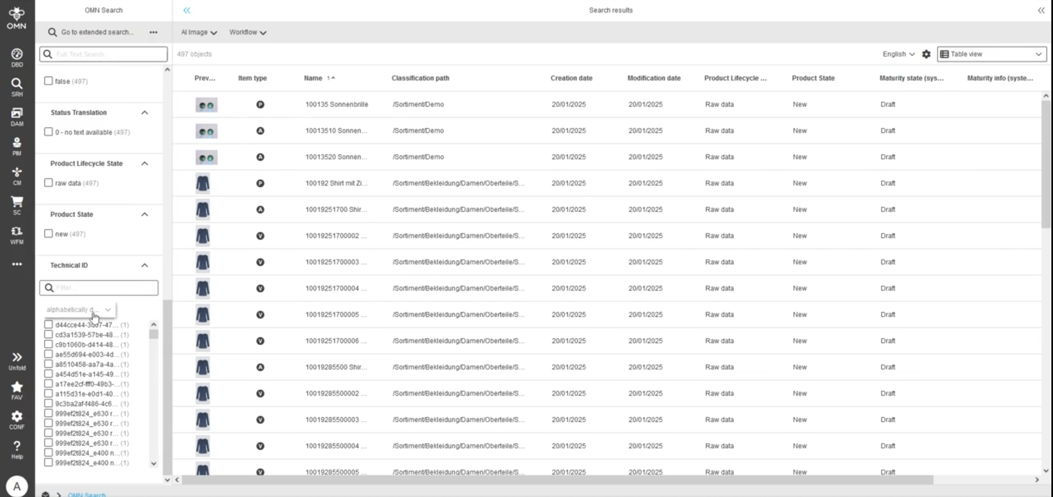The height and width of the screenshot is (497, 1053).
Task: Open the PIM module in sidebar
Action: (x=17, y=146)
